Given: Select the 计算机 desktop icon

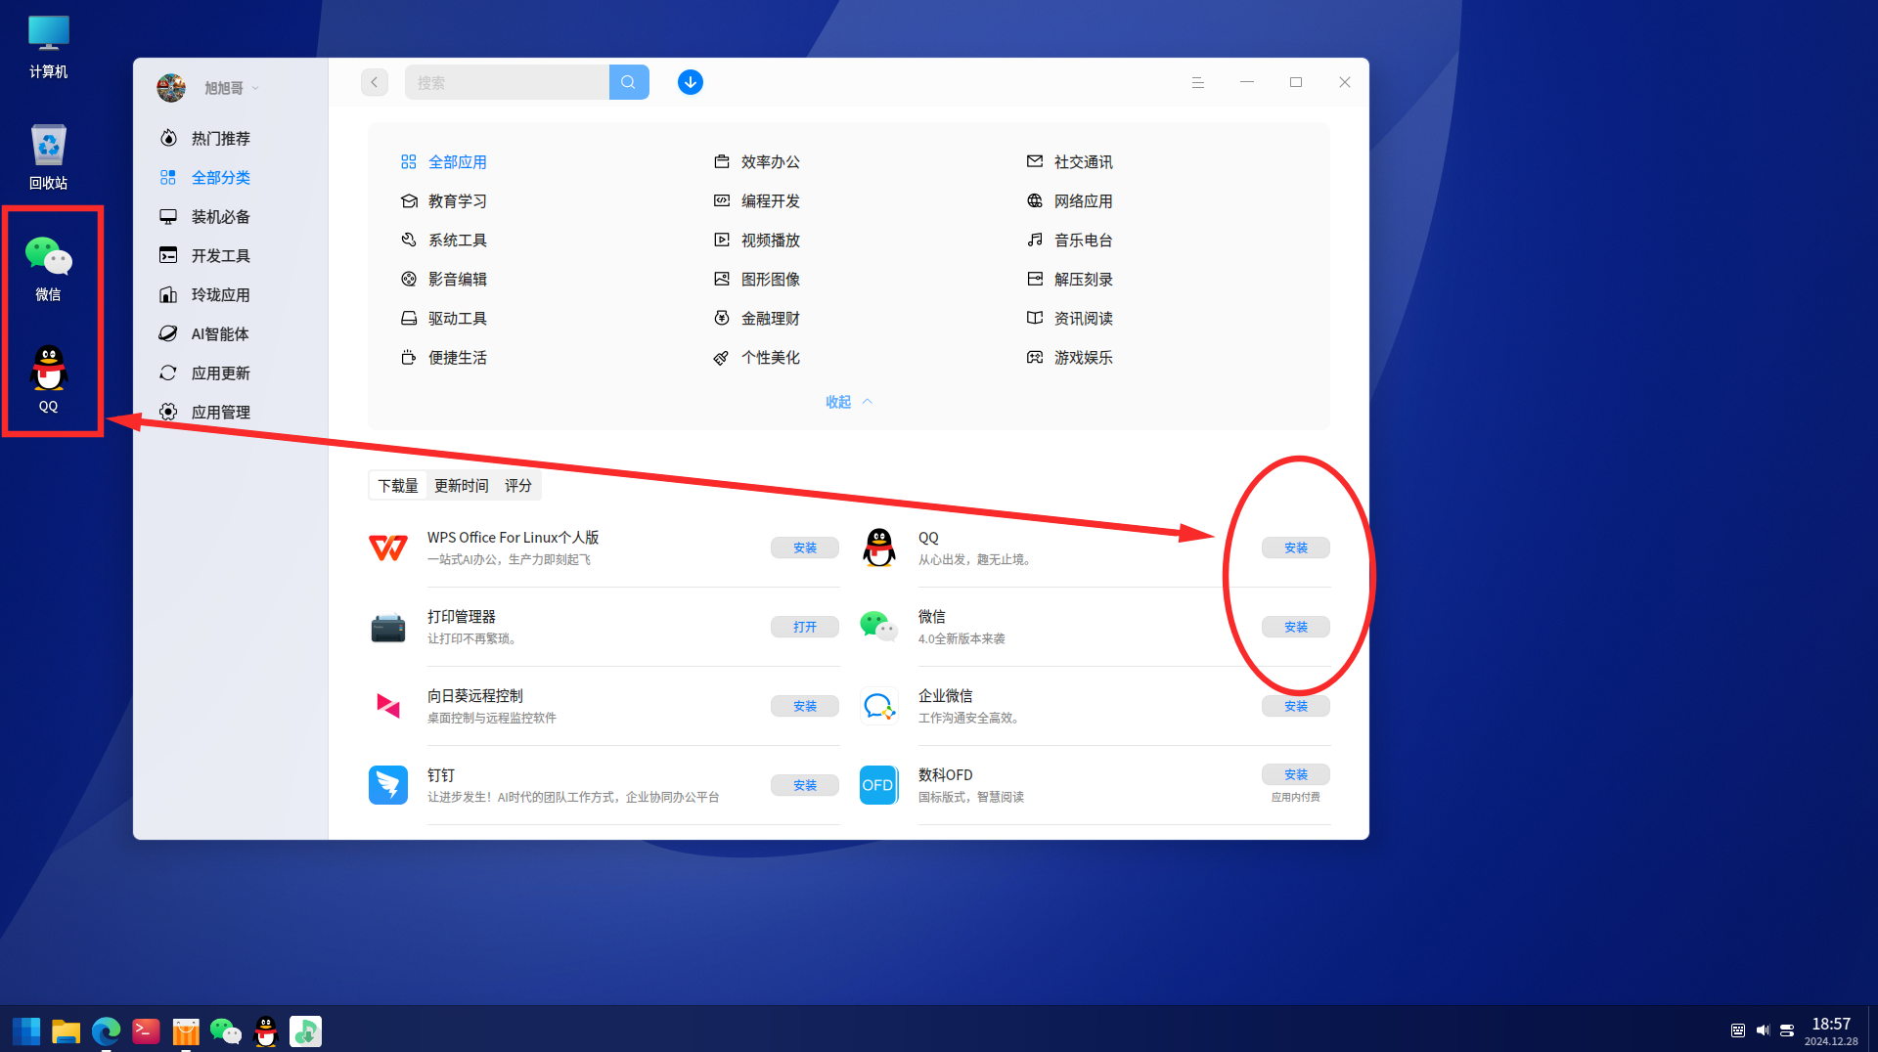Looking at the screenshot, I should pyautogui.click(x=49, y=46).
